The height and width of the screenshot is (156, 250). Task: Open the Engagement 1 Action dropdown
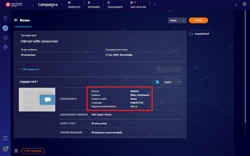pos(172,82)
